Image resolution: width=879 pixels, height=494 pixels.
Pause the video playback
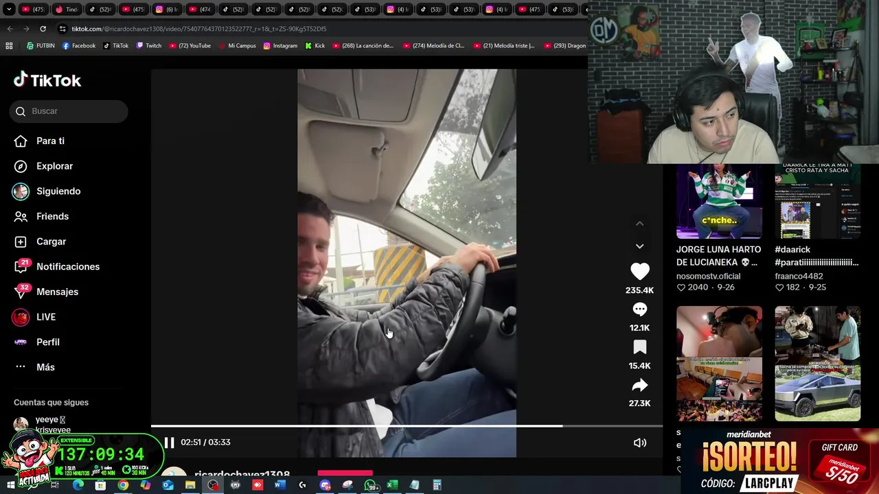tap(169, 443)
